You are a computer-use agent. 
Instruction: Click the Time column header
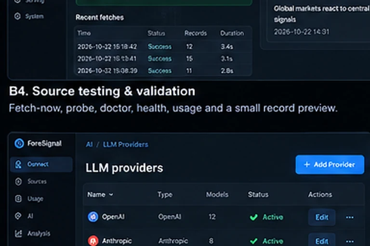pos(84,33)
